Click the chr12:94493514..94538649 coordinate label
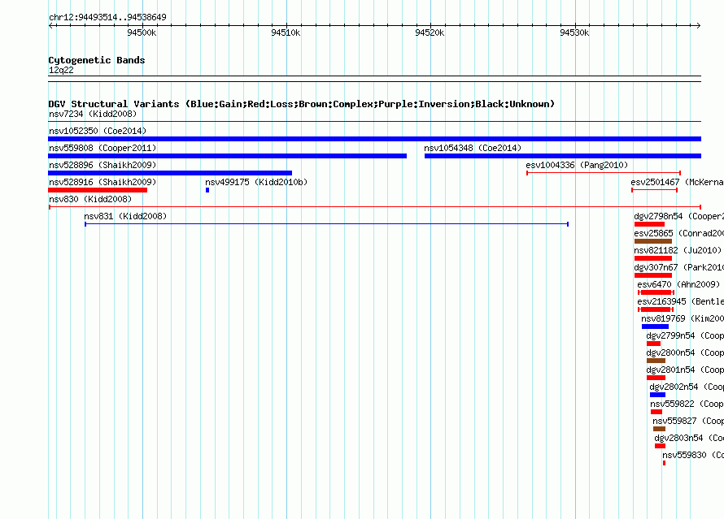724x519 pixels. pyautogui.click(x=107, y=17)
